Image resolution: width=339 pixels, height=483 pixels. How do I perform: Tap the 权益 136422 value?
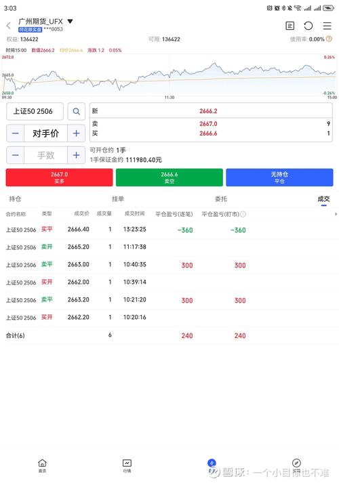[x=29, y=39]
